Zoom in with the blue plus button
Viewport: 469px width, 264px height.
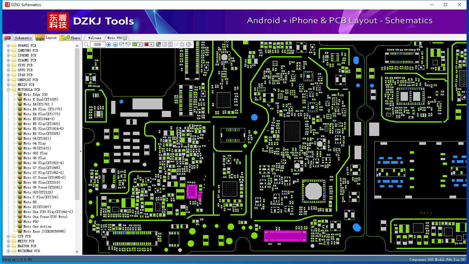[108, 45]
